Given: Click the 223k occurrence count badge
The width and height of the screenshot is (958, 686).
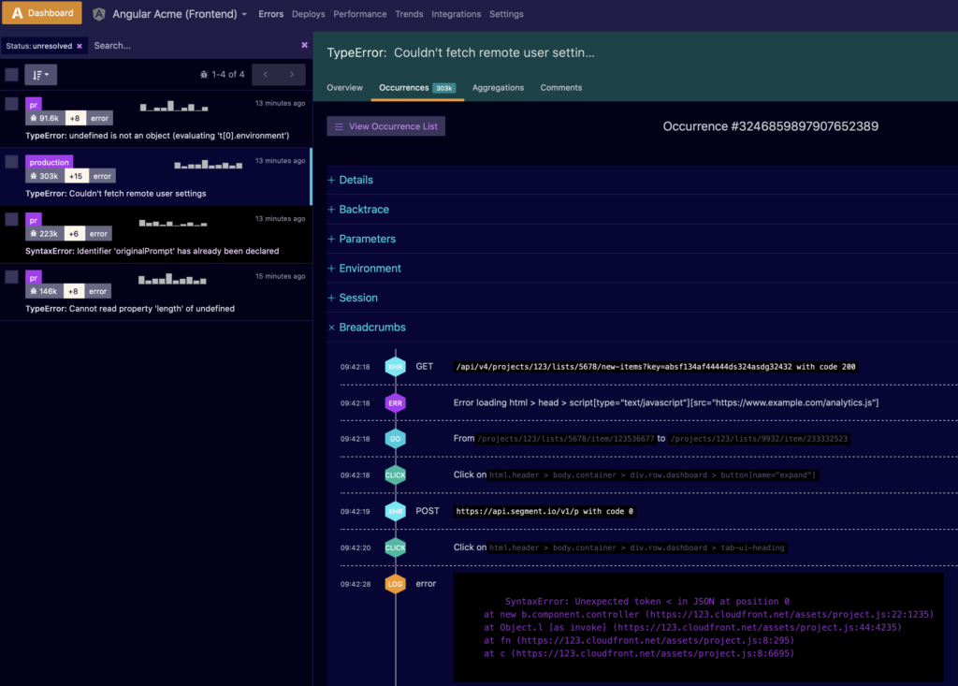Looking at the screenshot, I should pyautogui.click(x=45, y=234).
